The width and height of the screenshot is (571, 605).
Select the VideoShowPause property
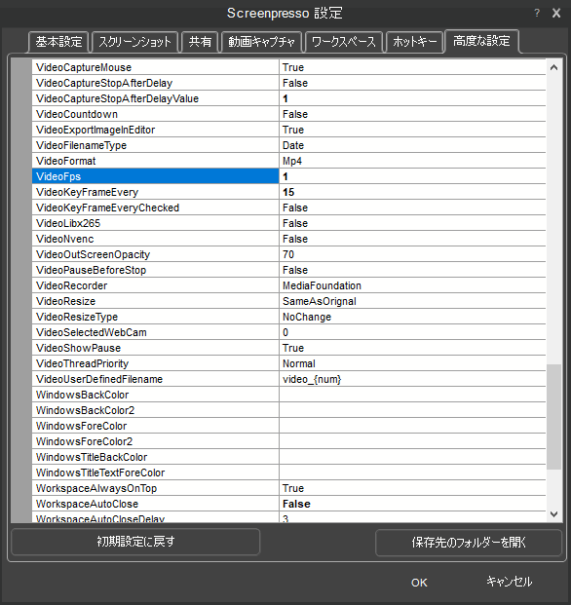point(155,348)
